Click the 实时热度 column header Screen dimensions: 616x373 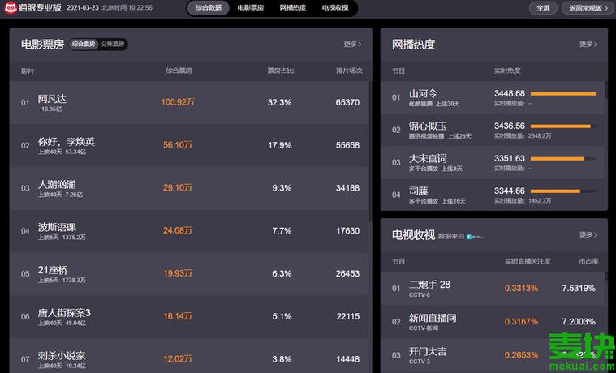507,71
